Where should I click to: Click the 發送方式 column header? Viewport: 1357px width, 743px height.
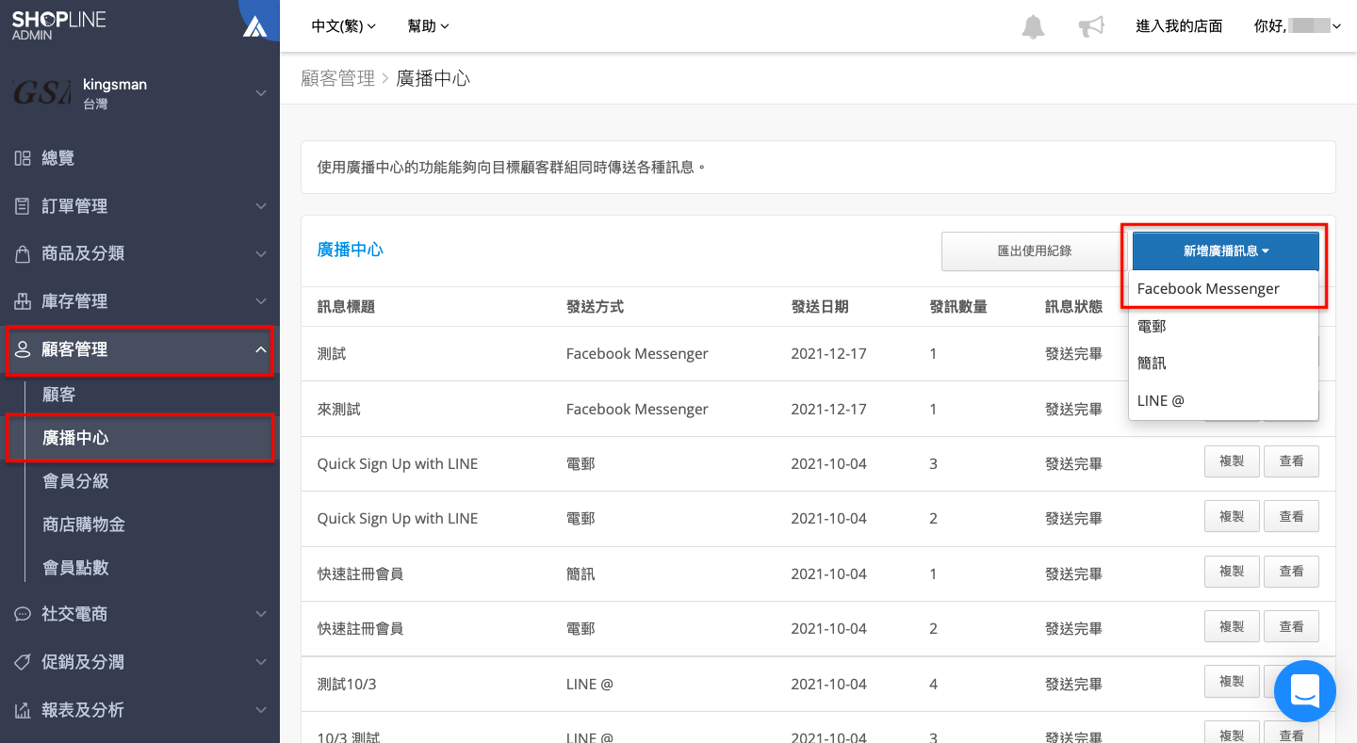[595, 307]
